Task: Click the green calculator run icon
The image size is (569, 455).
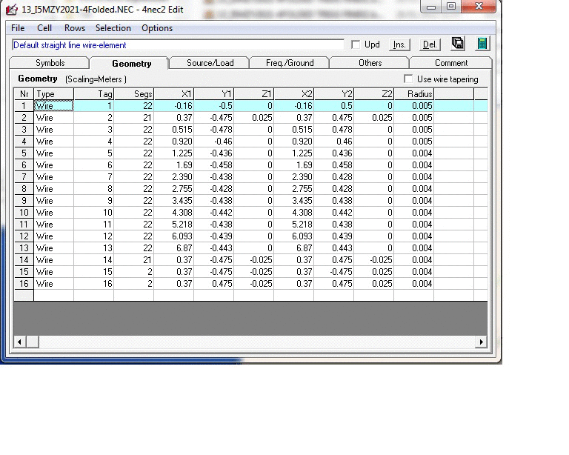Action: coord(482,44)
